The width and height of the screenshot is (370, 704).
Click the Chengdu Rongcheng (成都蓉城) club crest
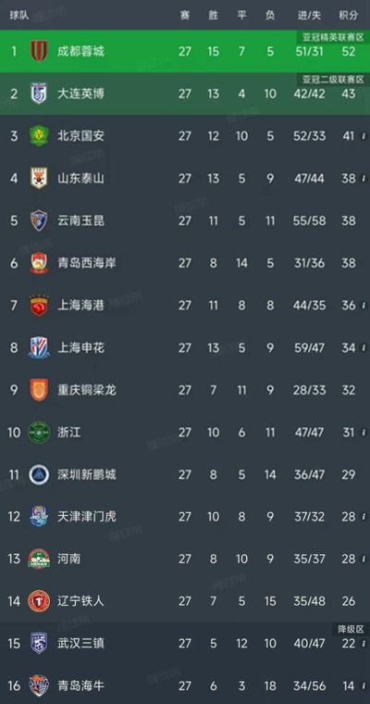39,51
